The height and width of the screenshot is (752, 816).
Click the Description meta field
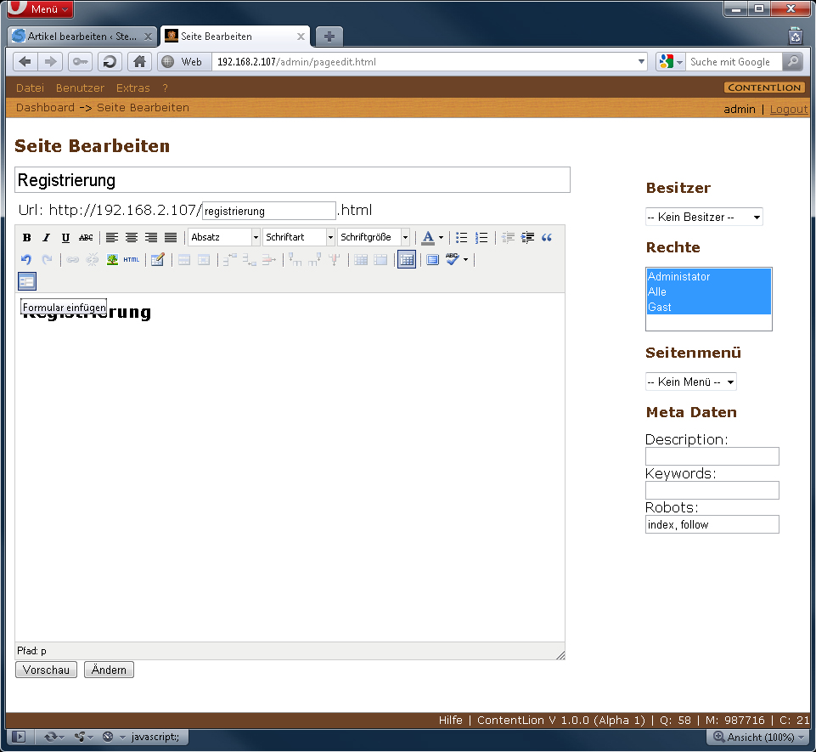tap(712, 456)
